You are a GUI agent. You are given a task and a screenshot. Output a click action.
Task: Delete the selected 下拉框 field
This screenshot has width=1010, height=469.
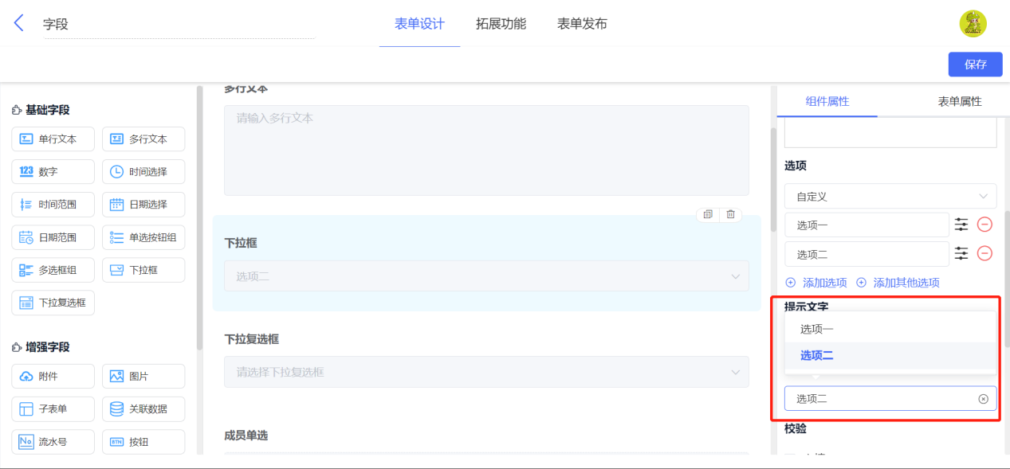(x=730, y=214)
